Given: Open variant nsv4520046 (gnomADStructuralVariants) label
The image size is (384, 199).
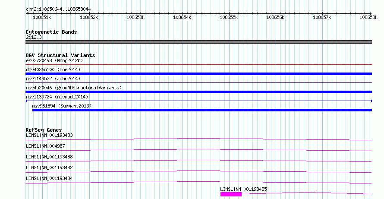Looking at the screenshot, I should 74,88.
